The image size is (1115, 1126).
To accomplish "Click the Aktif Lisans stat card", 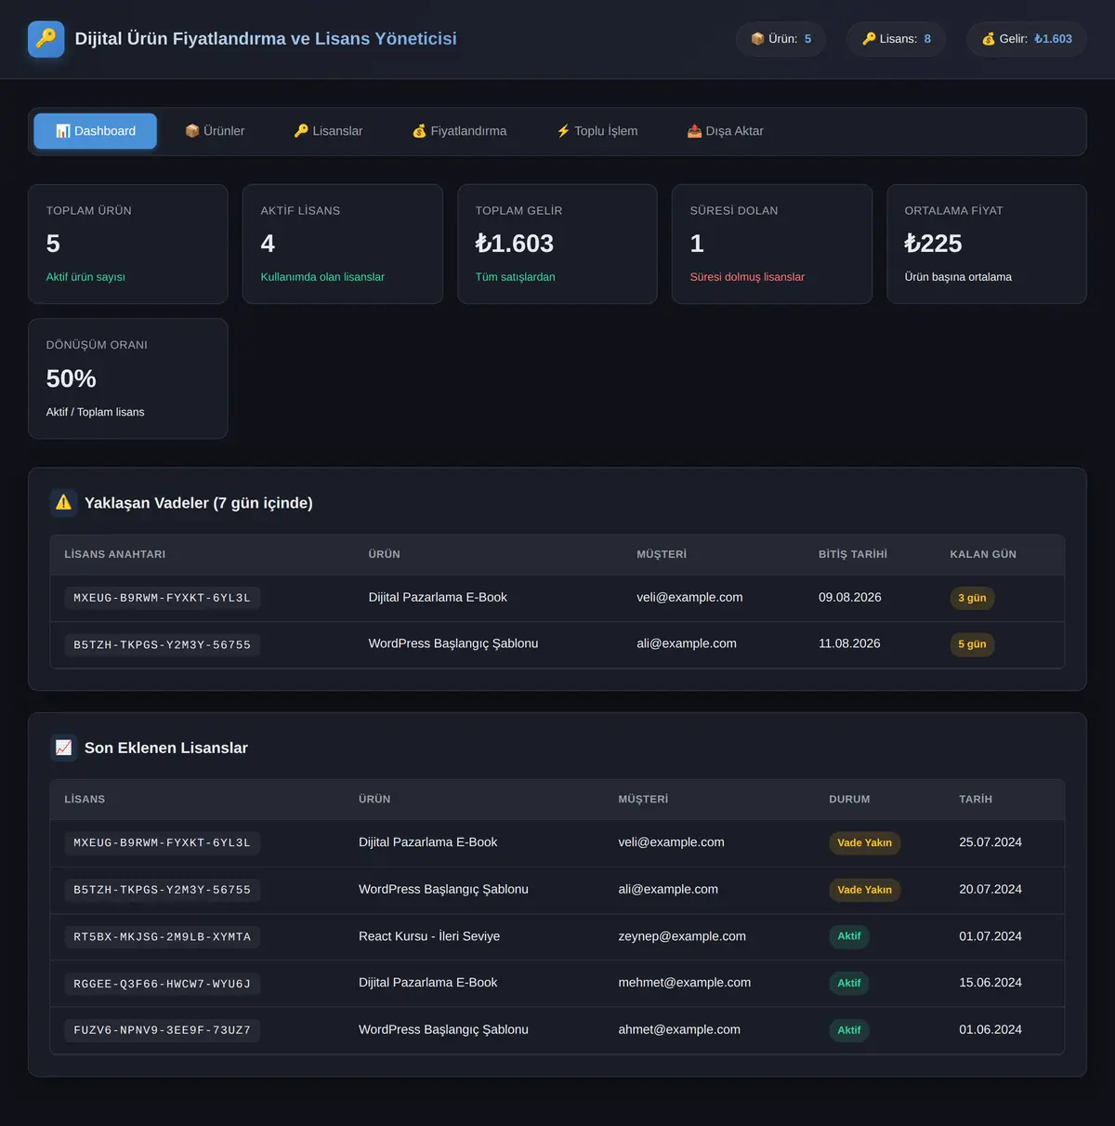I will click(x=343, y=244).
